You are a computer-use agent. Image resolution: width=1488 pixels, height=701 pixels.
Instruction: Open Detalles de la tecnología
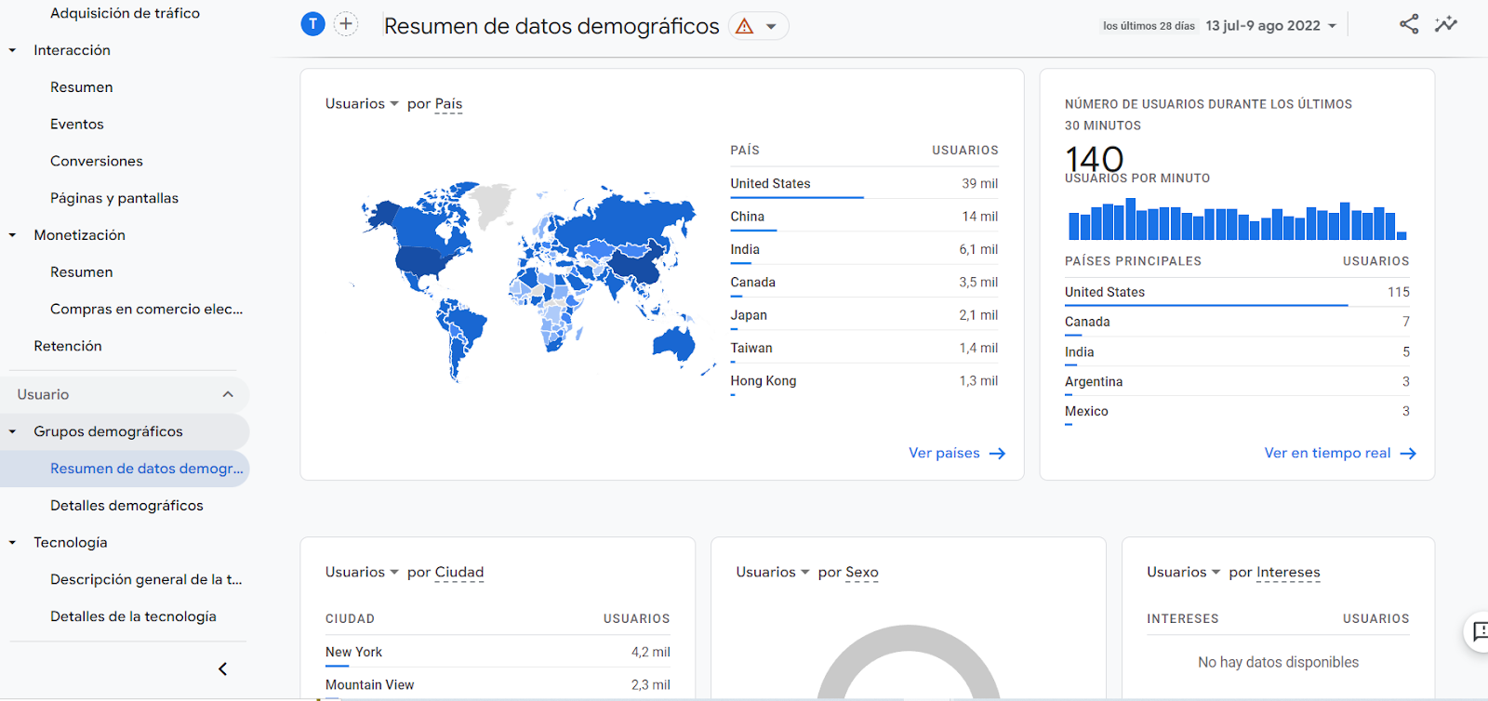[133, 616]
